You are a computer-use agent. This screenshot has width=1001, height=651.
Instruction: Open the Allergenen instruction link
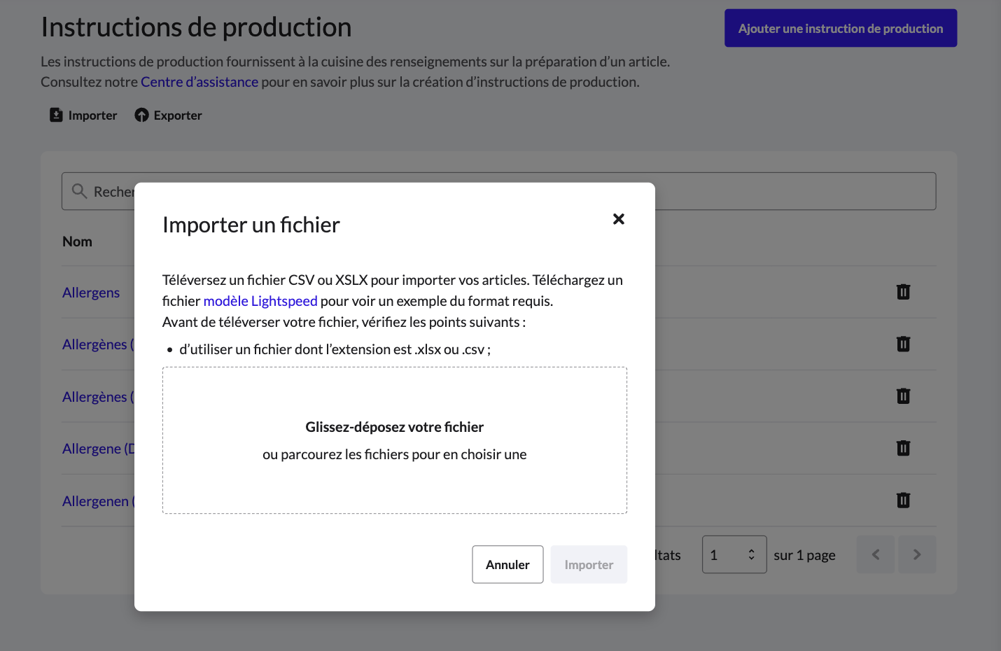pyautogui.click(x=99, y=501)
